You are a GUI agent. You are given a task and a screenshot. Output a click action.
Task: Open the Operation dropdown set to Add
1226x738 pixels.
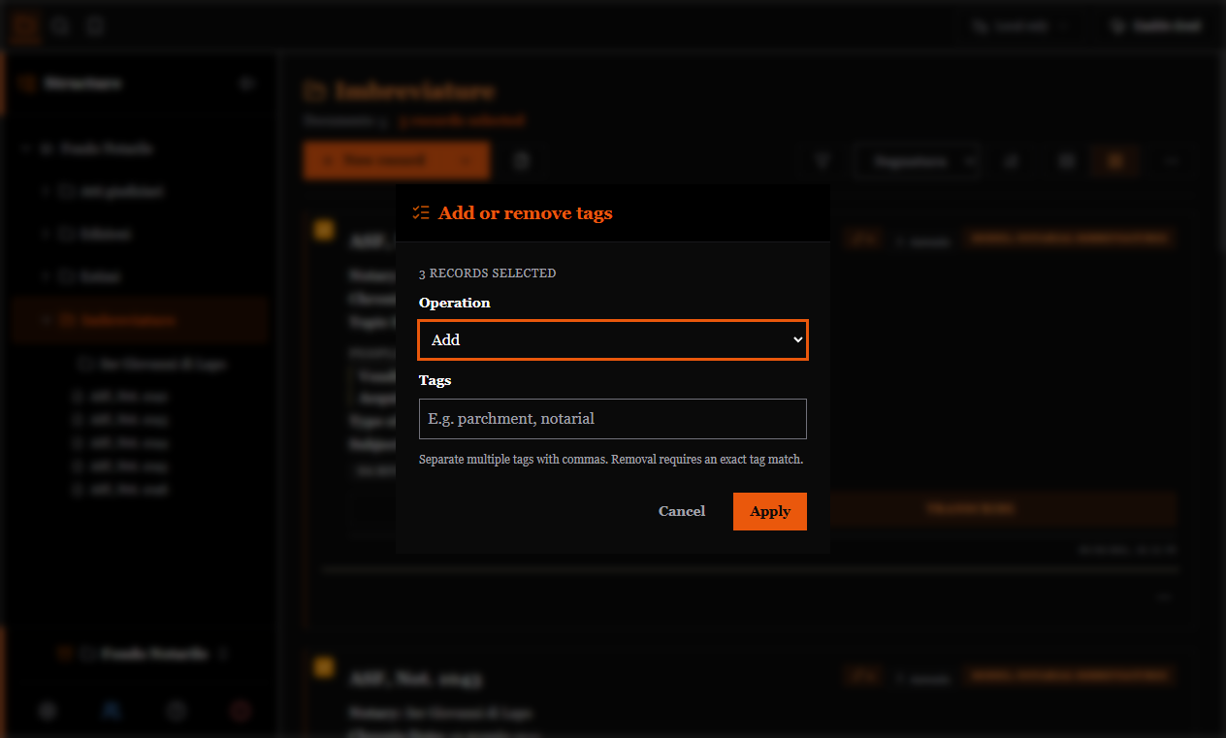click(613, 339)
